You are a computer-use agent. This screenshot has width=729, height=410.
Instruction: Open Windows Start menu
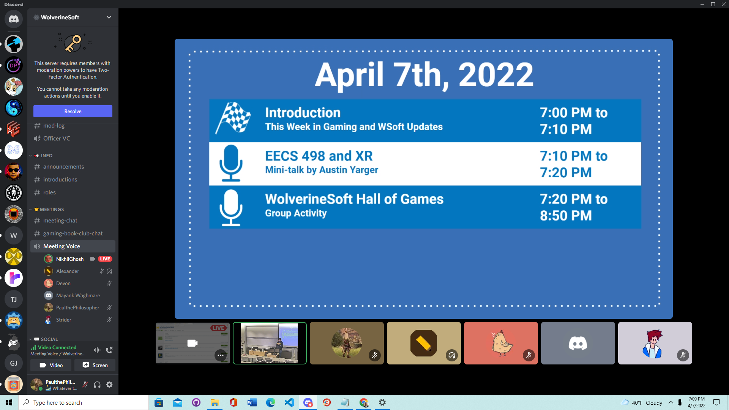coord(9,402)
